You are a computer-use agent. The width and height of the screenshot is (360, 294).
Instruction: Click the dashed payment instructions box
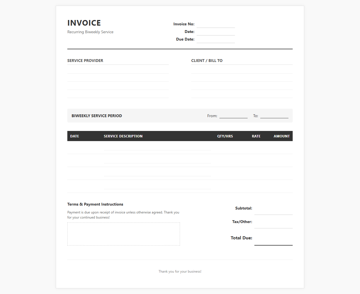coord(124,234)
